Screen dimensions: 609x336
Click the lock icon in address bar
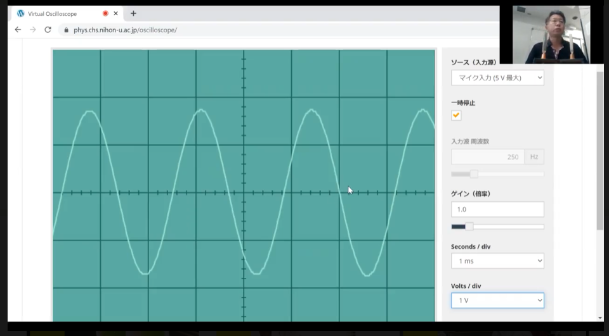click(67, 30)
